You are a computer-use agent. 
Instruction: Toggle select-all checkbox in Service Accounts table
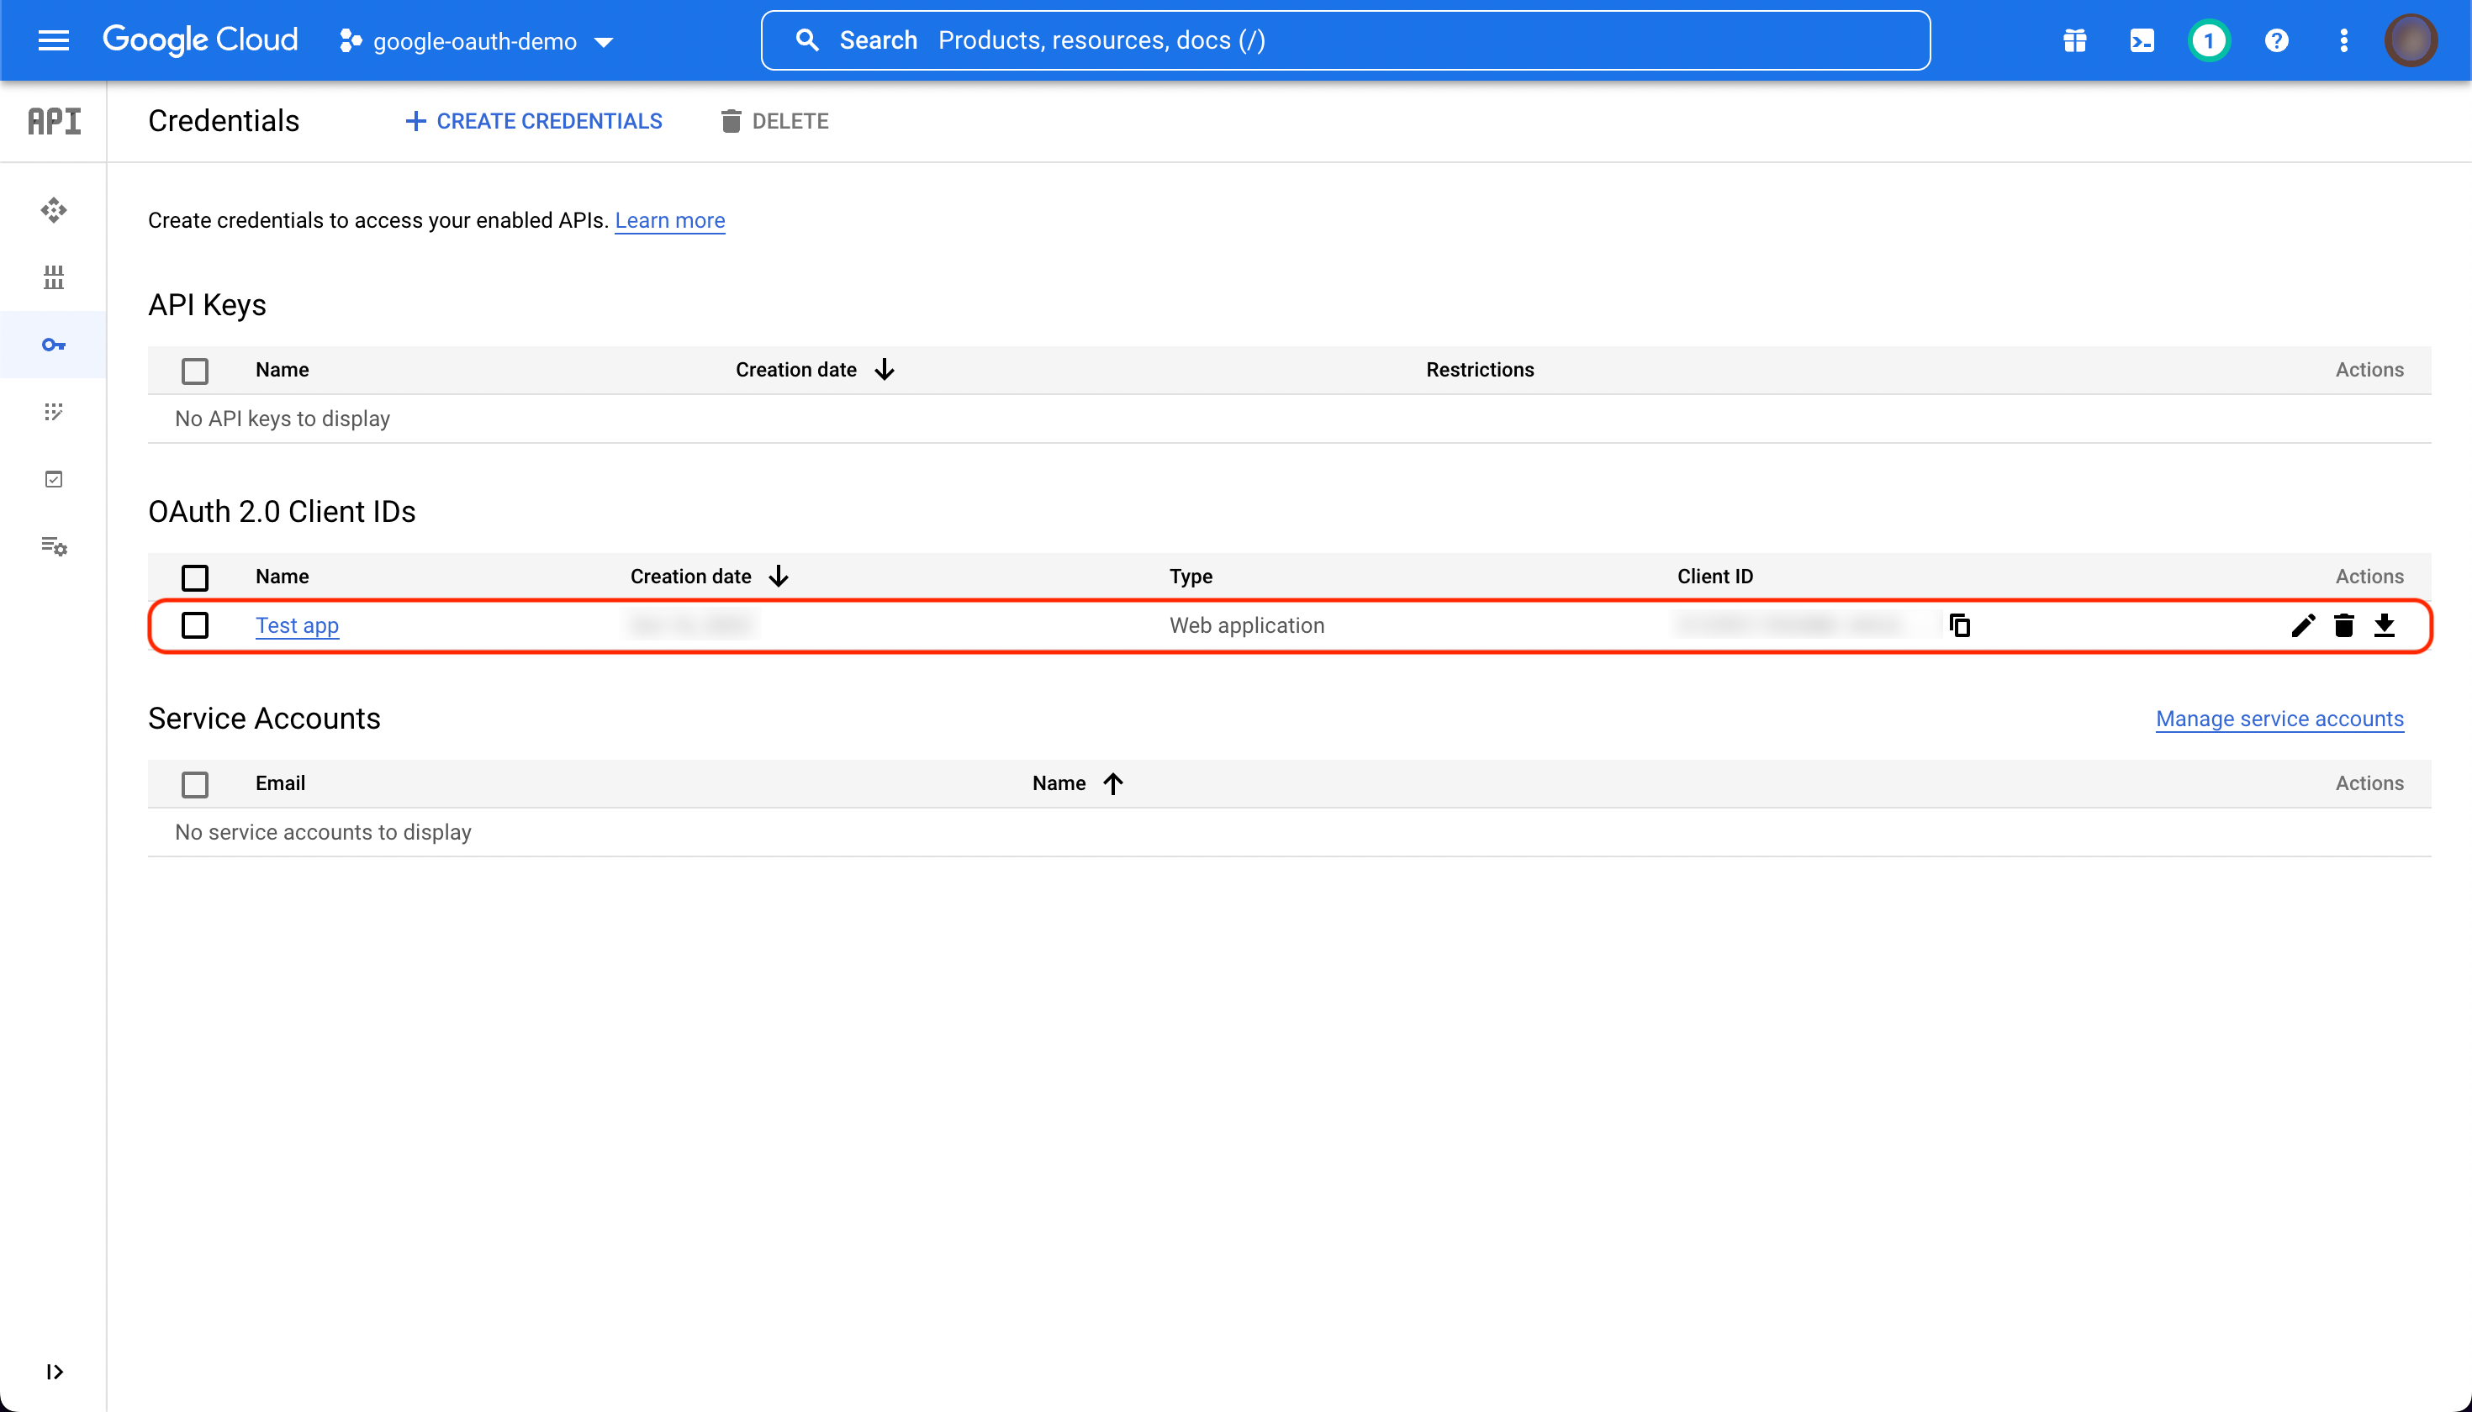pos(195,783)
